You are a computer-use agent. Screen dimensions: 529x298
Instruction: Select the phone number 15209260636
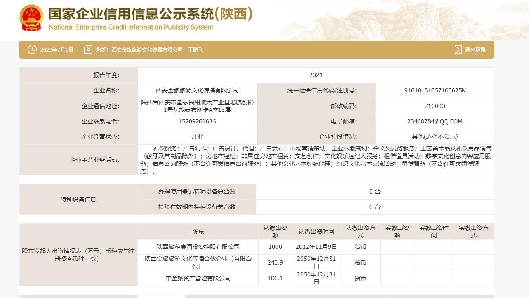(197, 121)
